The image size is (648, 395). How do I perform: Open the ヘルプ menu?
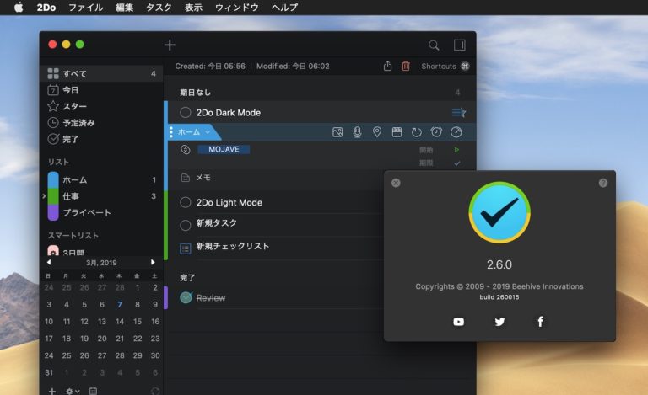pyautogui.click(x=284, y=8)
